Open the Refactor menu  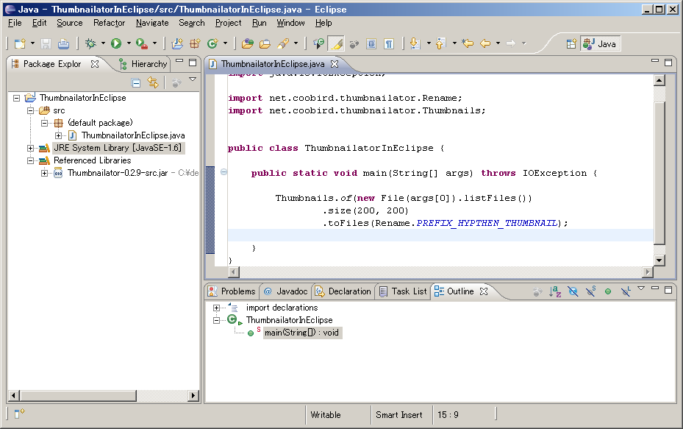click(x=109, y=23)
